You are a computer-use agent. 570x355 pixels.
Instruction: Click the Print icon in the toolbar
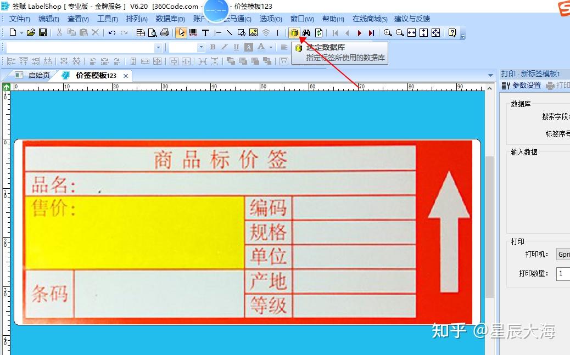[164, 32]
